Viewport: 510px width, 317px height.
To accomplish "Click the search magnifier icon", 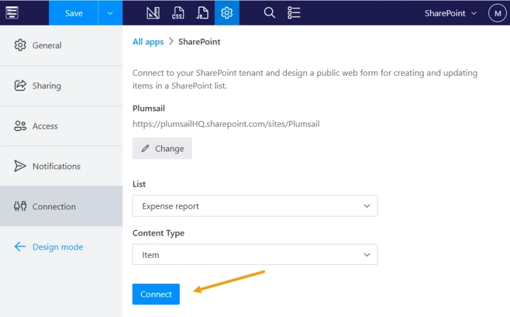I will point(269,13).
